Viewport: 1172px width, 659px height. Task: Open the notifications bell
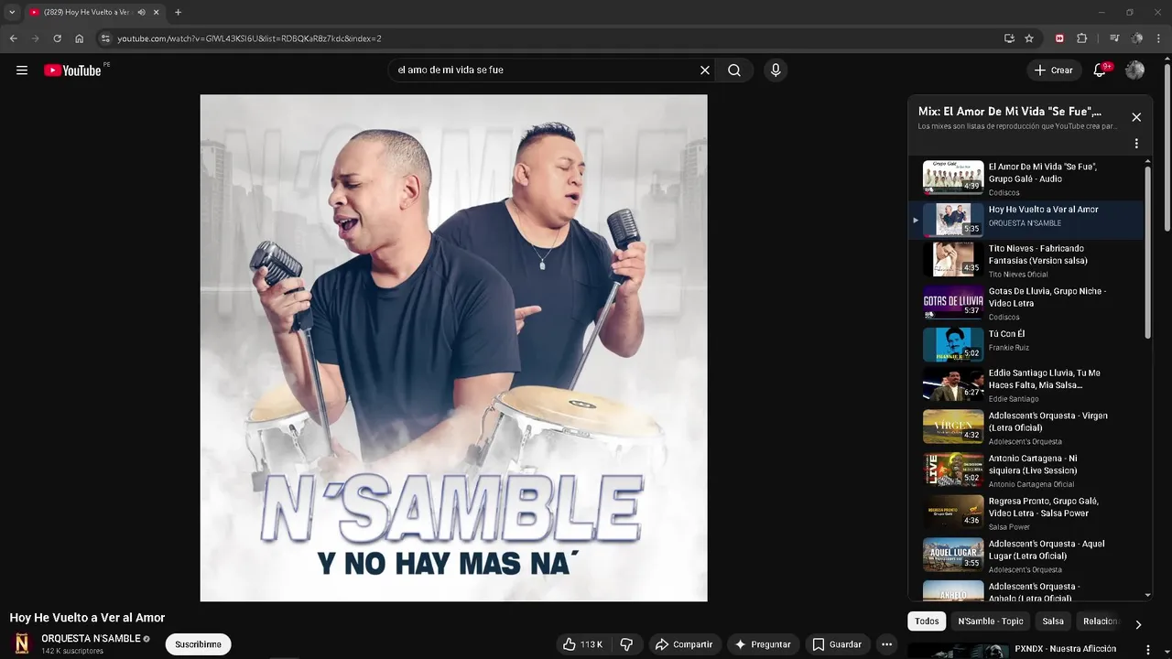(x=1100, y=70)
